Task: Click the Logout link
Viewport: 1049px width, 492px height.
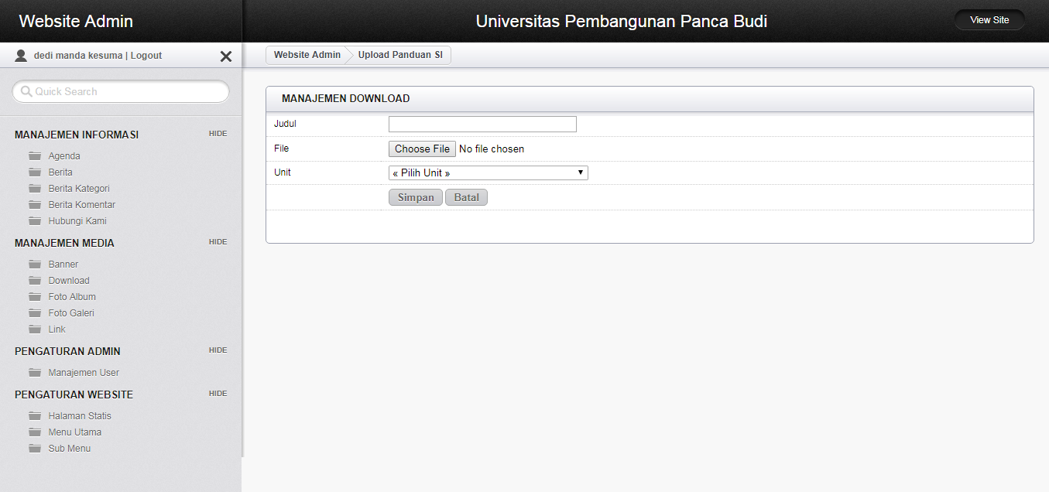Action: 146,56
